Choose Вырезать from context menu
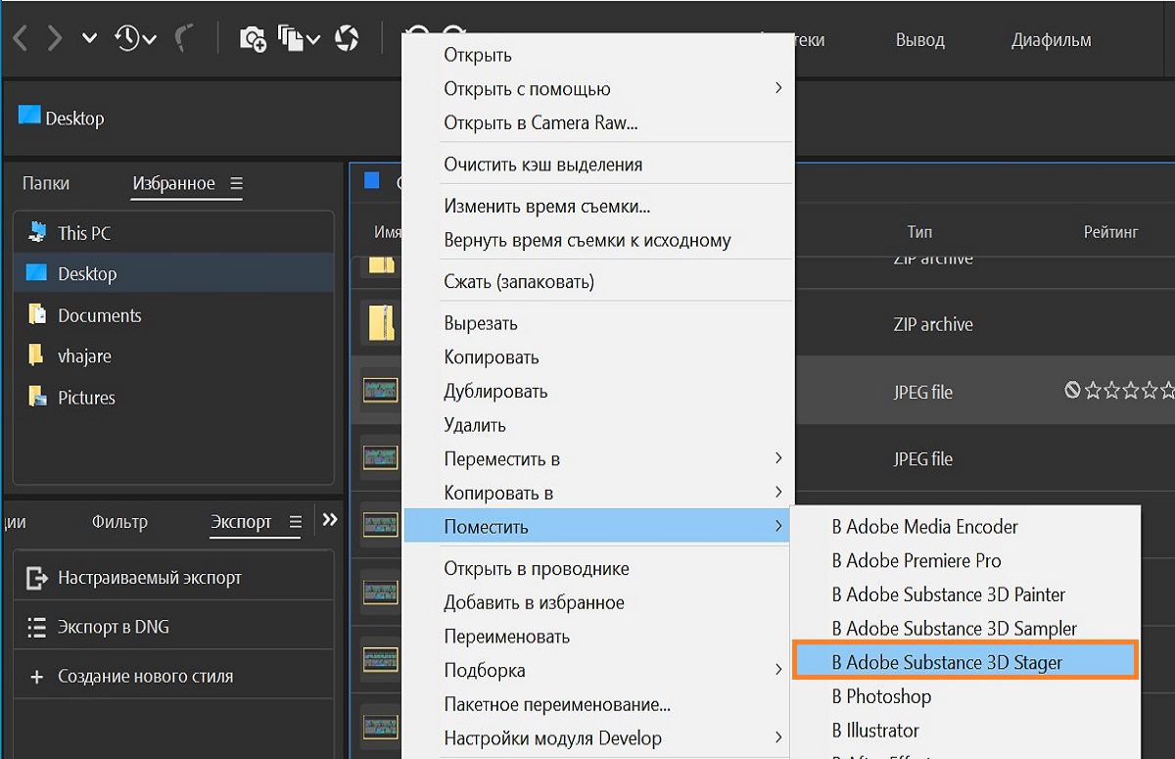This screenshot has height=759, width=1175. point(596,323)
